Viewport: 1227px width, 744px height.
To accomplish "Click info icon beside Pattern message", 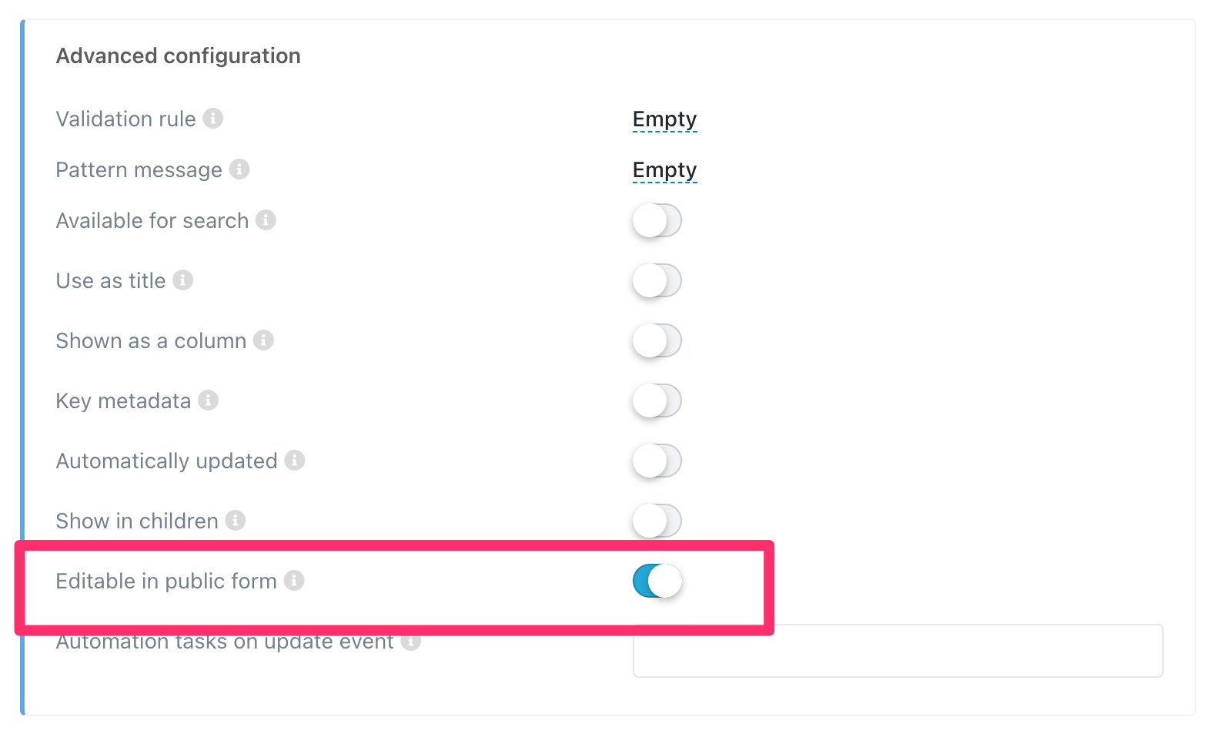I will [x=239, y=169].
